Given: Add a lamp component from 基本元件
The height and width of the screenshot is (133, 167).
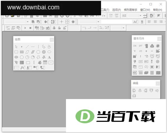Looking at the screenshot, I should (135, 61).
